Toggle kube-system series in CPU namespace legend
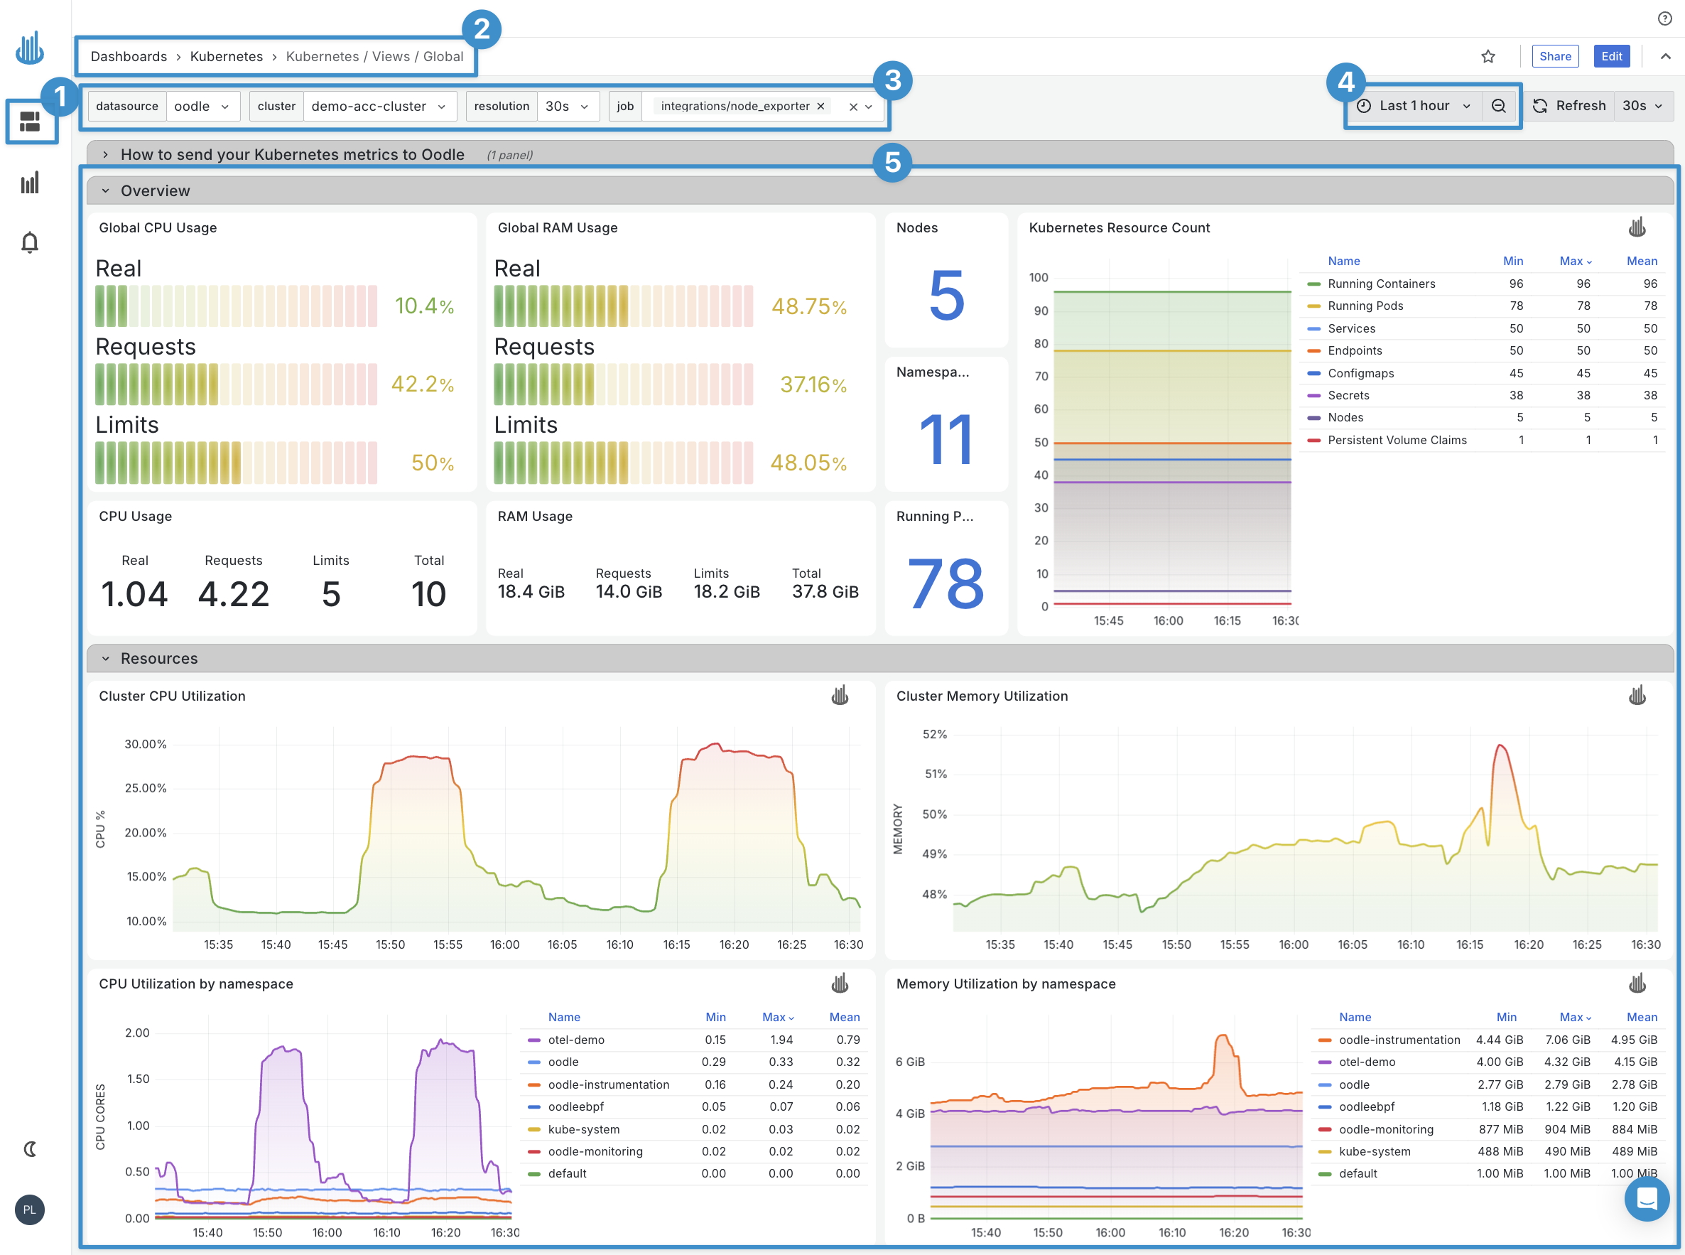Image resolution: width=1685 pixels, height=1255 pixels. [x=584, y=1129]
